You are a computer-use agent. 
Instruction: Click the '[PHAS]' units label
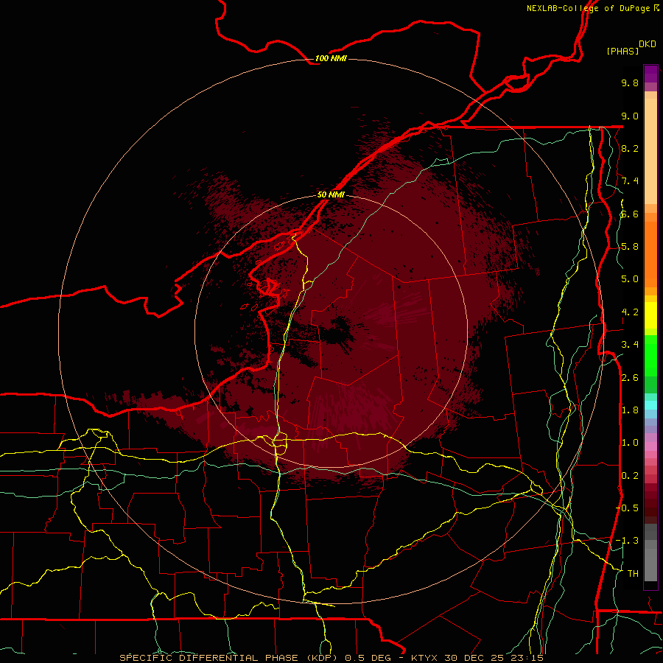coord(622,51)
